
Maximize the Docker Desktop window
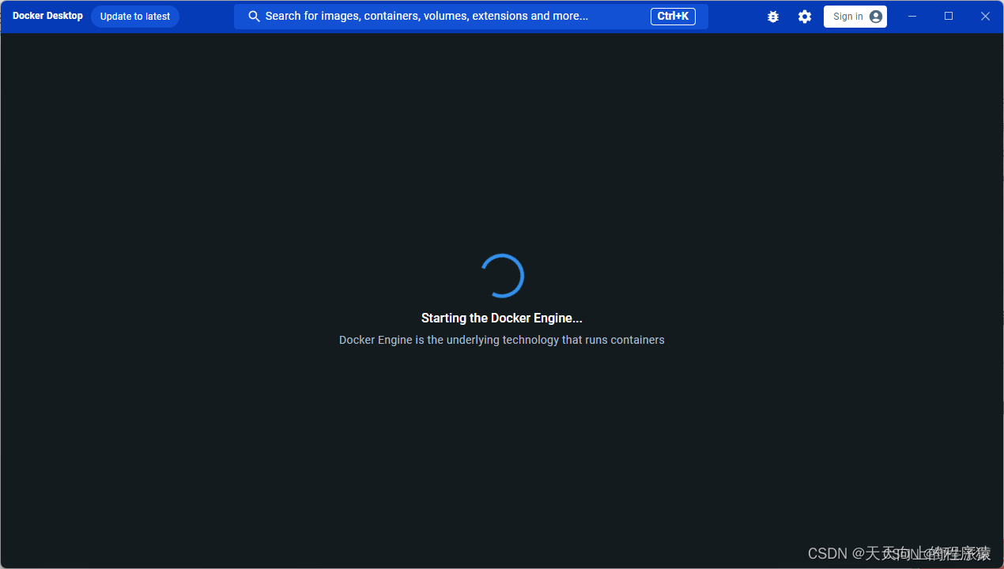point(949,17)
